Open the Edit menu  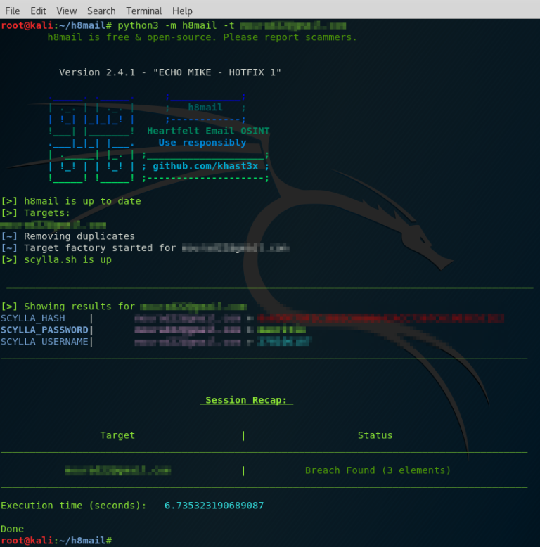38,11
